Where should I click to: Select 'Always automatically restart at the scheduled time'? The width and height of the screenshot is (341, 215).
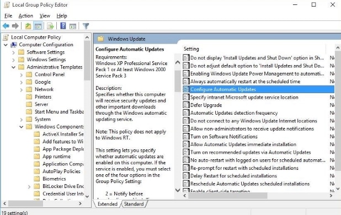click(245, 82)
